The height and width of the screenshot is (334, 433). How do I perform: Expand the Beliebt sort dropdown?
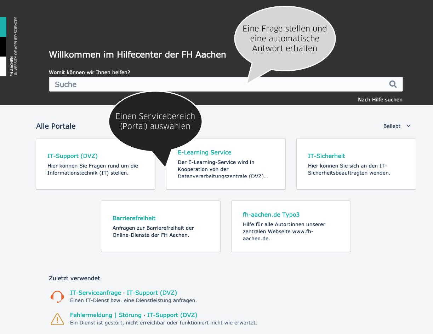[x=392, y=126]
